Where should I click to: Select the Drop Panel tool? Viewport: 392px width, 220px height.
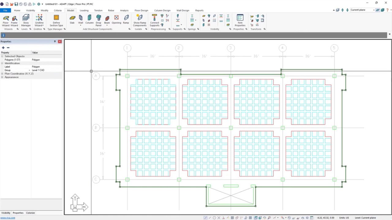[98, 20]
